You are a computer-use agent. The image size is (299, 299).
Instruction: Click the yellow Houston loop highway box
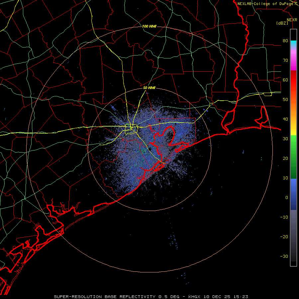[x=131, y=129]
